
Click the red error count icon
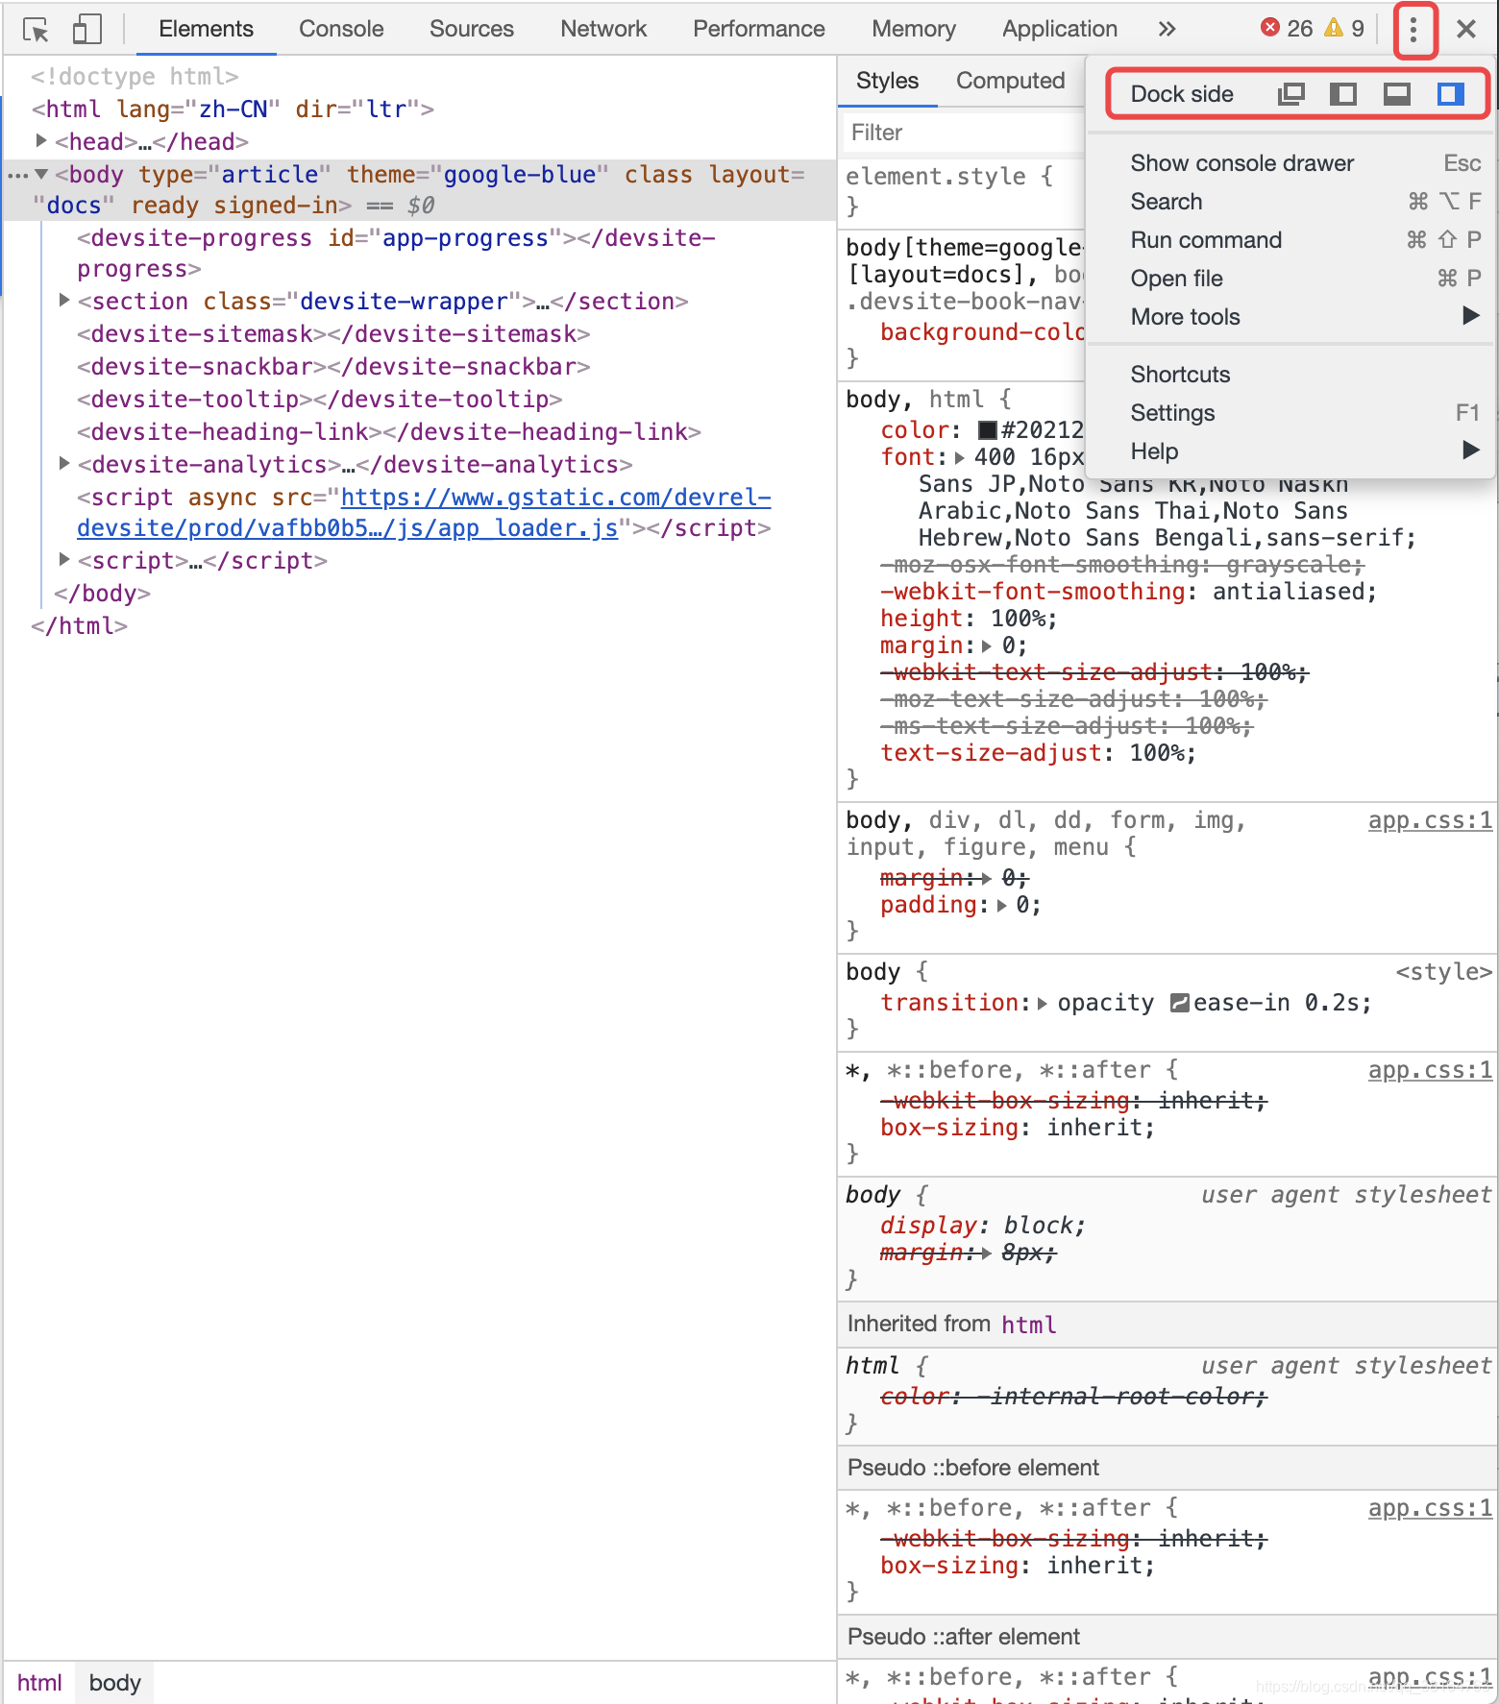tap(1270, 28)
